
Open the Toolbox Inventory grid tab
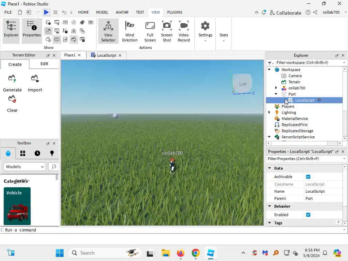click(23, 153)
